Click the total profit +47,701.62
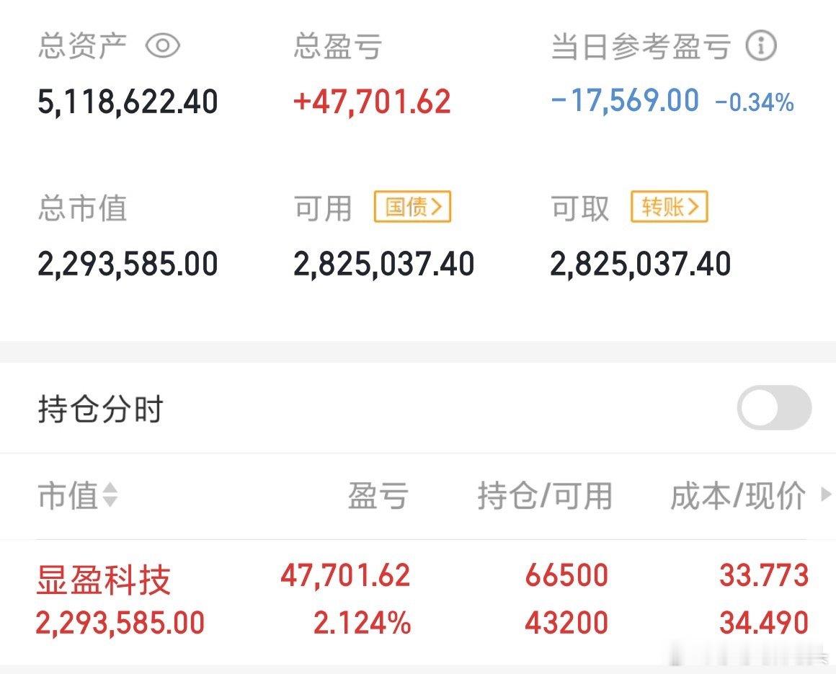 pyautogui.click(x=372, y=102)
